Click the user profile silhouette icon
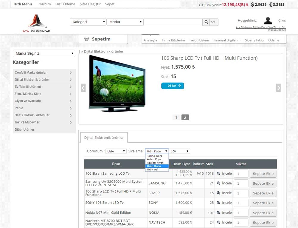The image size is (298, 228). click(x=268, y=21)
